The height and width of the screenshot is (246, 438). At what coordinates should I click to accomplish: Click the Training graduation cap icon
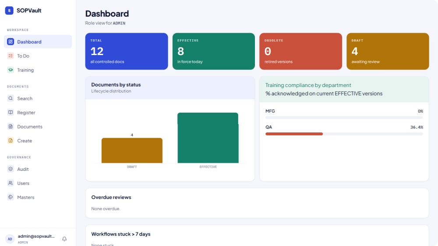tap(11, 70)
